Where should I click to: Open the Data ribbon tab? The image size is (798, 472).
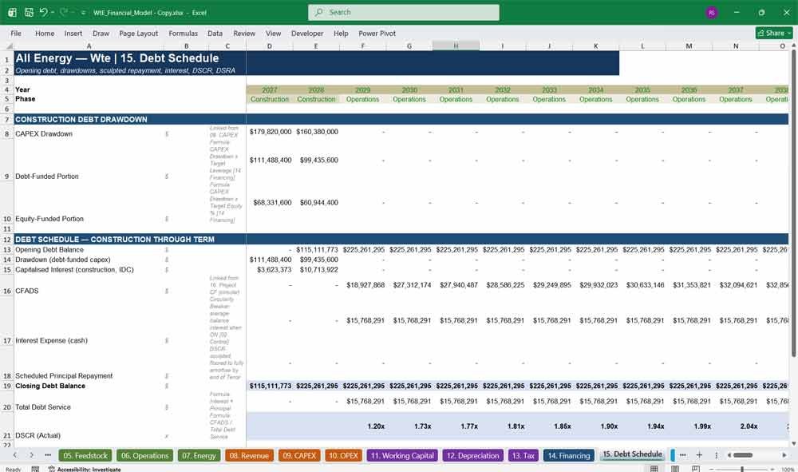pyautogui.click(x=215, y=33)
